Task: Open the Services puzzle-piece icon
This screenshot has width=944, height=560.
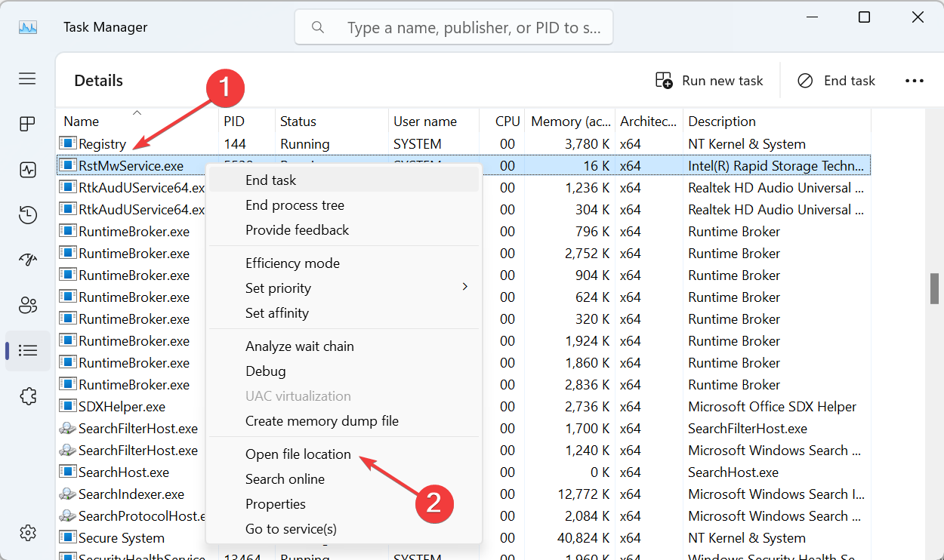Action: [x=28, y=396]
